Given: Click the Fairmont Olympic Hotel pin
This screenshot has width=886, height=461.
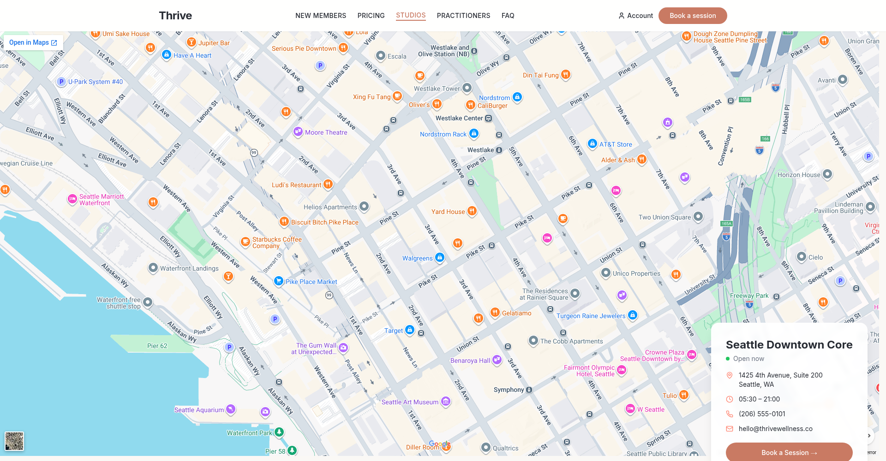Looking at the screenshot, I should (x=622, y=370).
